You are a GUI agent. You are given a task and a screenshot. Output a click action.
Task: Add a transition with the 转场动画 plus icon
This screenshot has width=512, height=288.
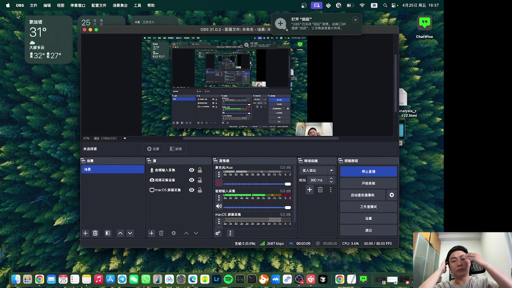point(309,190)
